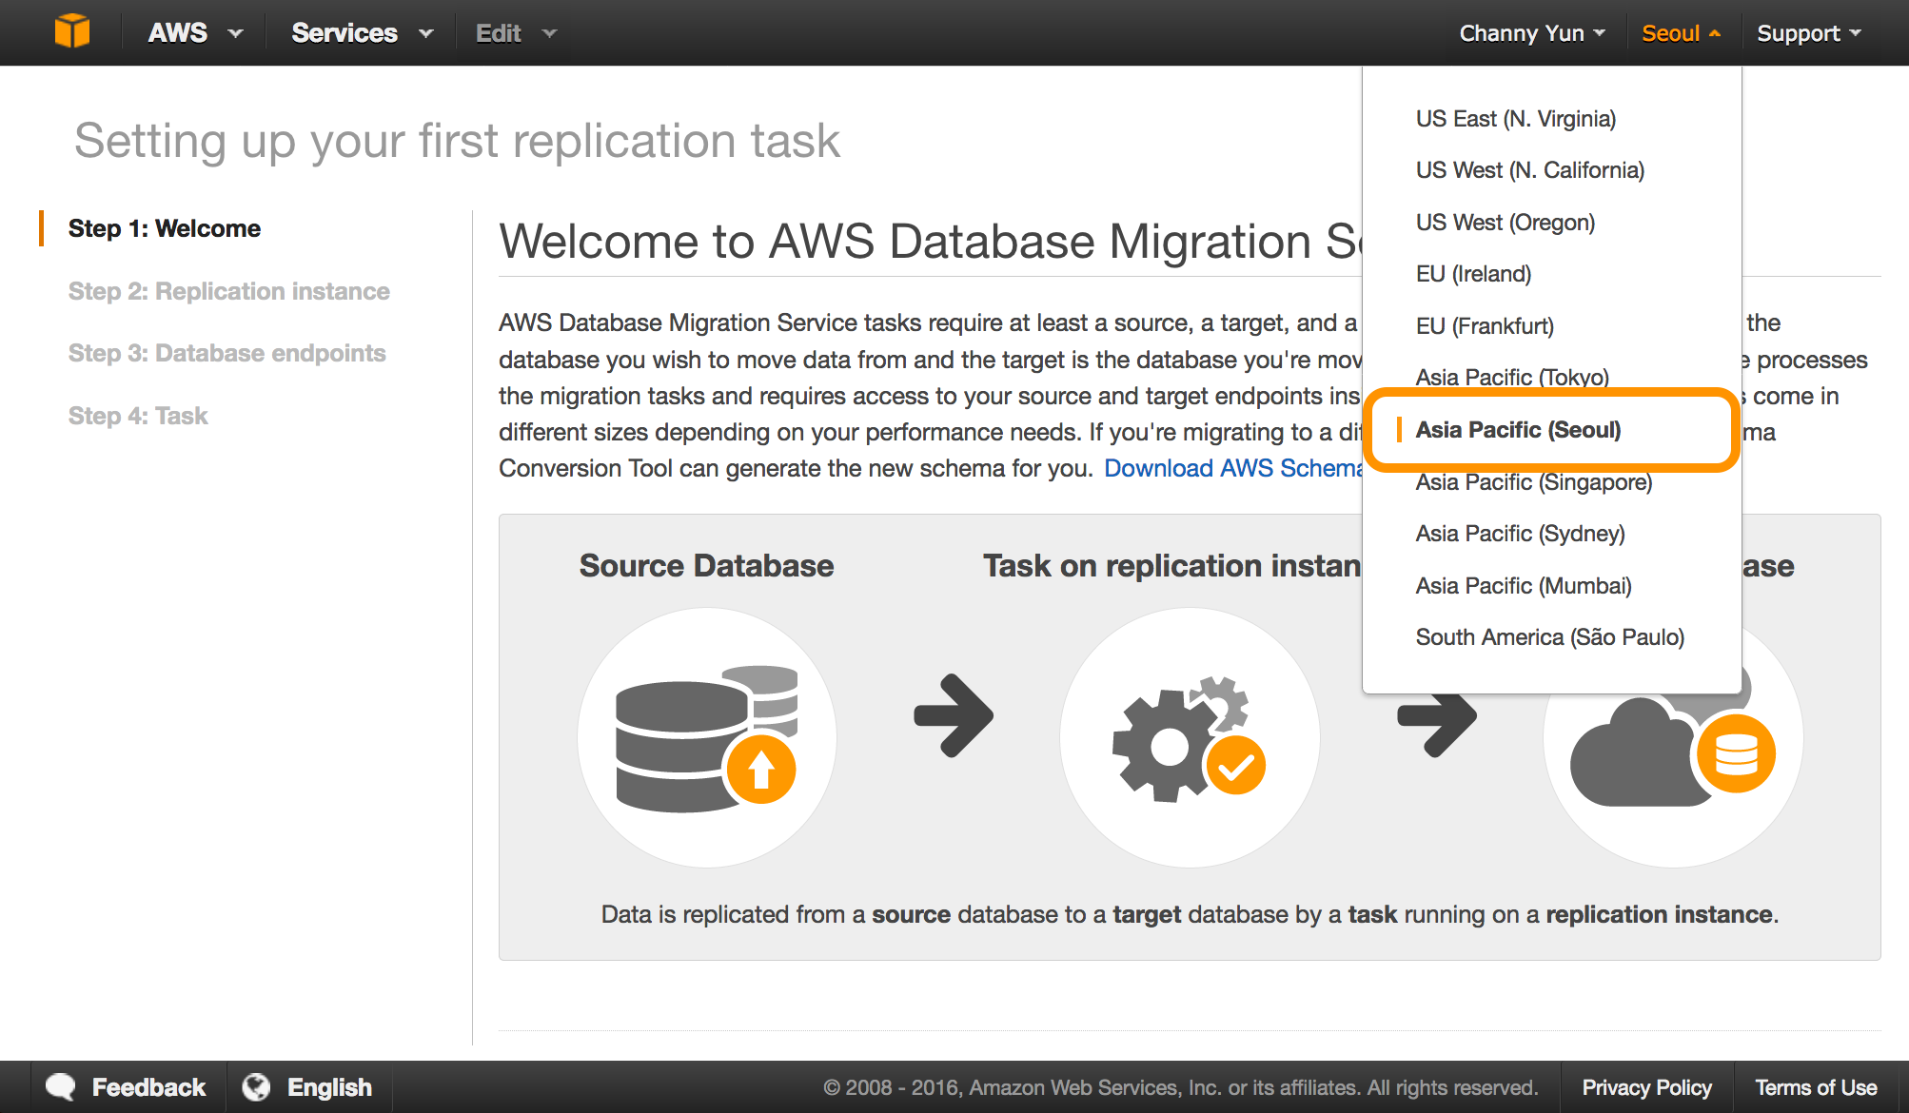Click the orange checkmark badge on the gears

pyautogui.click(x=1235, y=765)
